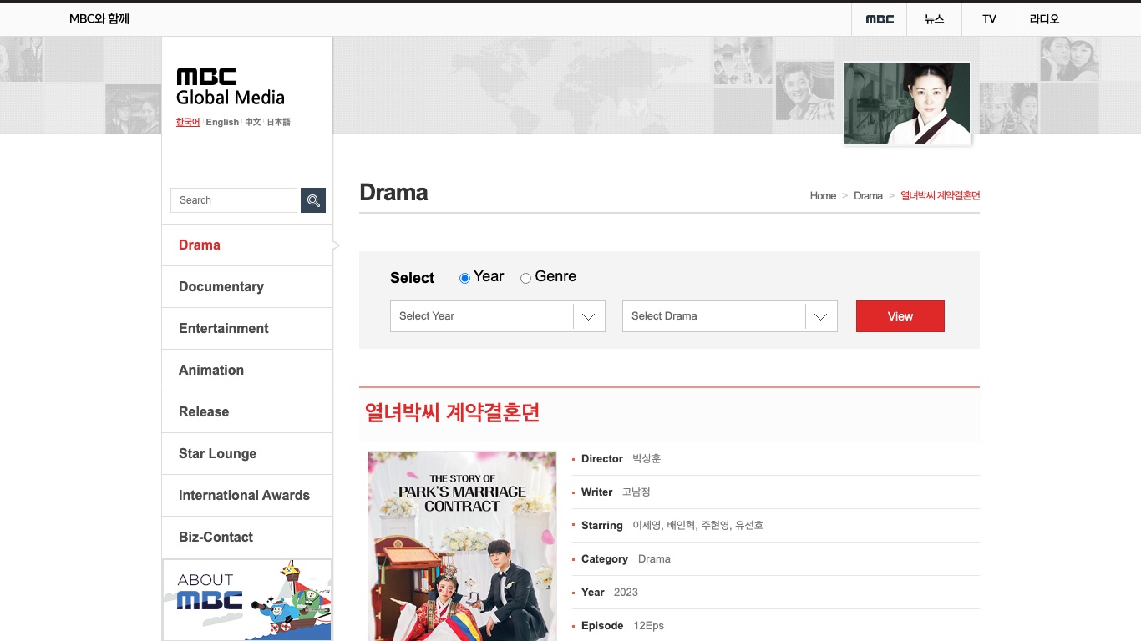Open International Awards menu item
Viewport: 1141px width, 641px height.
(x=247, y=495)
